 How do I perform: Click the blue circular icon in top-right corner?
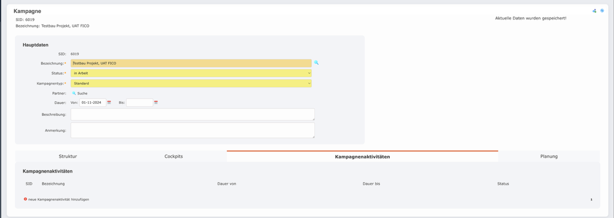click(x=602, y=11)
